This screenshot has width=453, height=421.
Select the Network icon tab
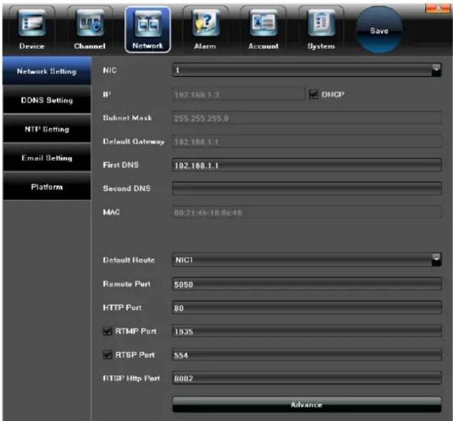tap(148, 30)
